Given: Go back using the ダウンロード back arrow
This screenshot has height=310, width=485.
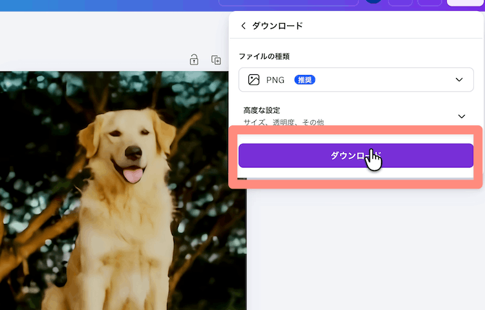Looking at the screenshot, I should coord(243,26).
